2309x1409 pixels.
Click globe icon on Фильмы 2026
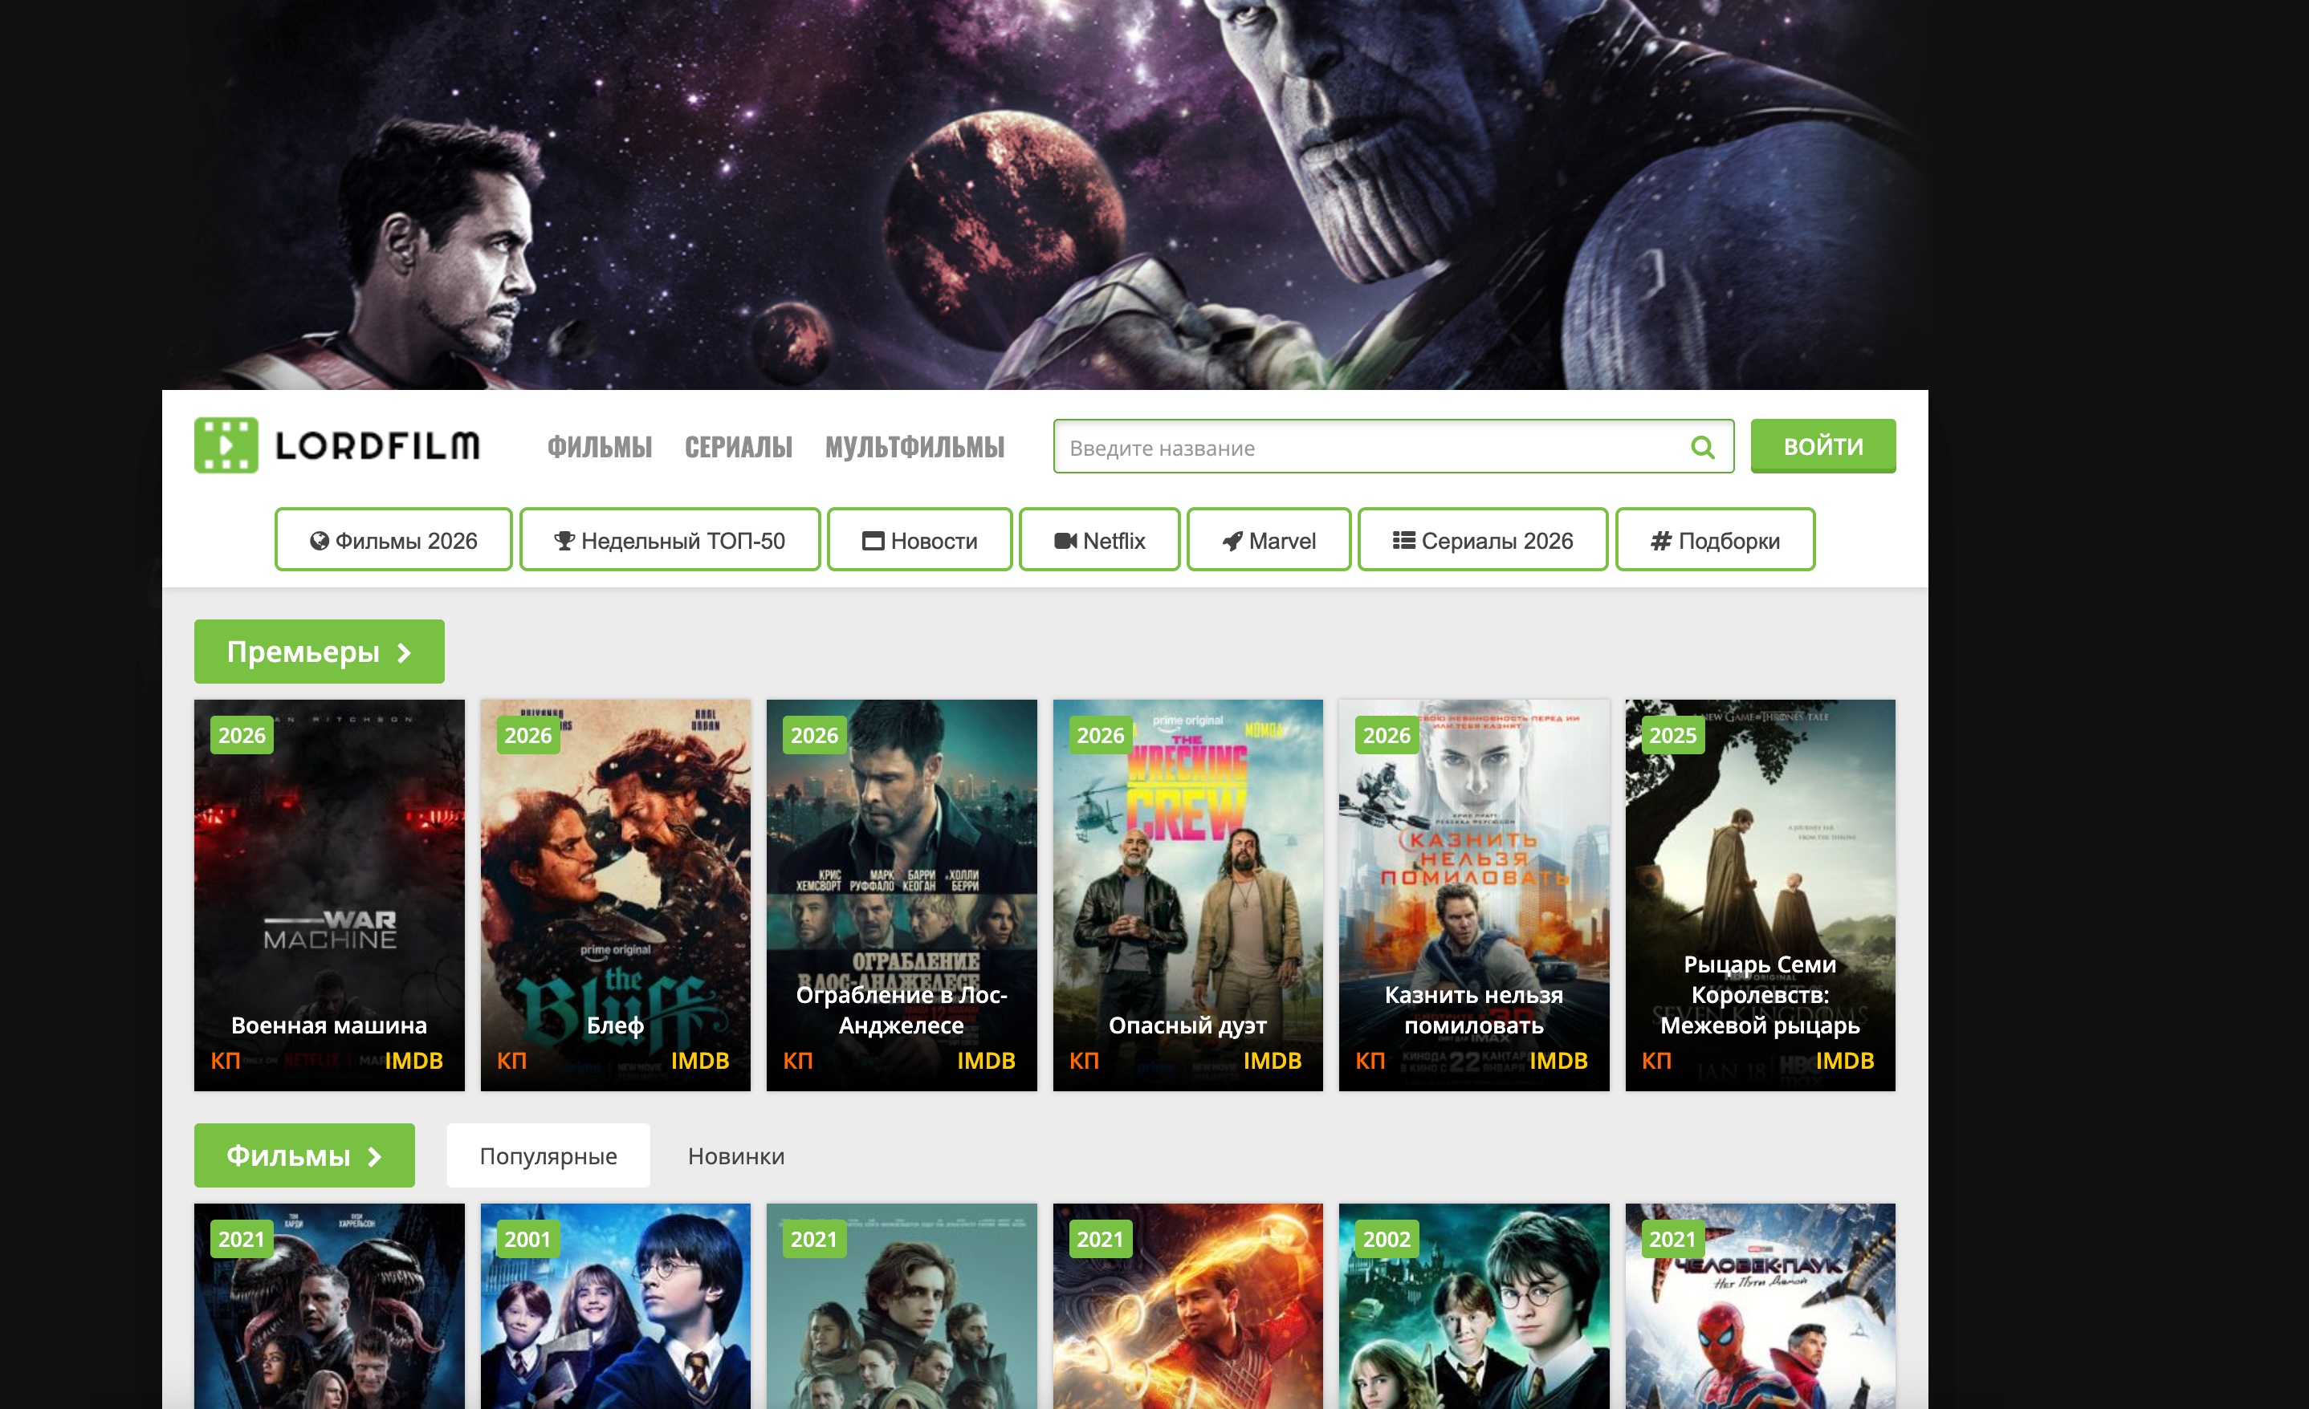(x=320, y=541)
